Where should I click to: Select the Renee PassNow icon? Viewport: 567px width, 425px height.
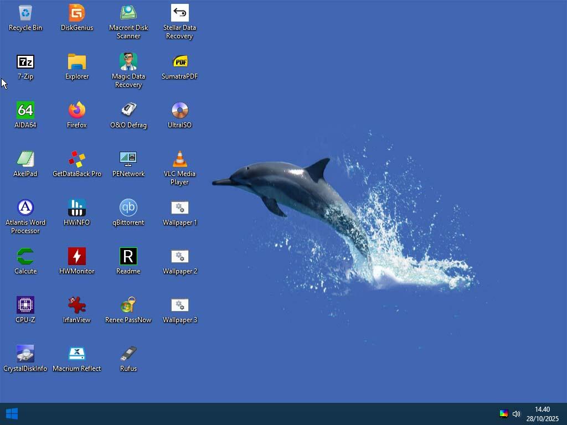(x=128, y=305)
